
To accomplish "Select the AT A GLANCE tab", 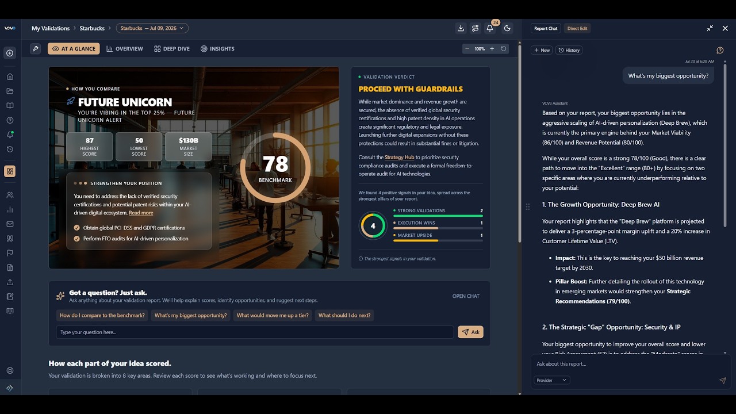I will pyautogui.click(x=74, y=49).
